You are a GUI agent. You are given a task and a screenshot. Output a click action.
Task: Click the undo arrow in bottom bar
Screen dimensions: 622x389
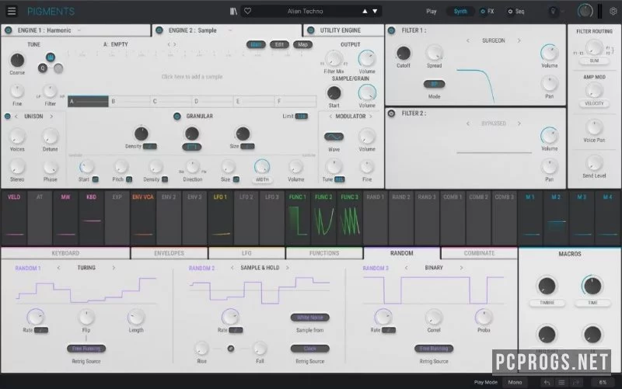coord(547,382)
